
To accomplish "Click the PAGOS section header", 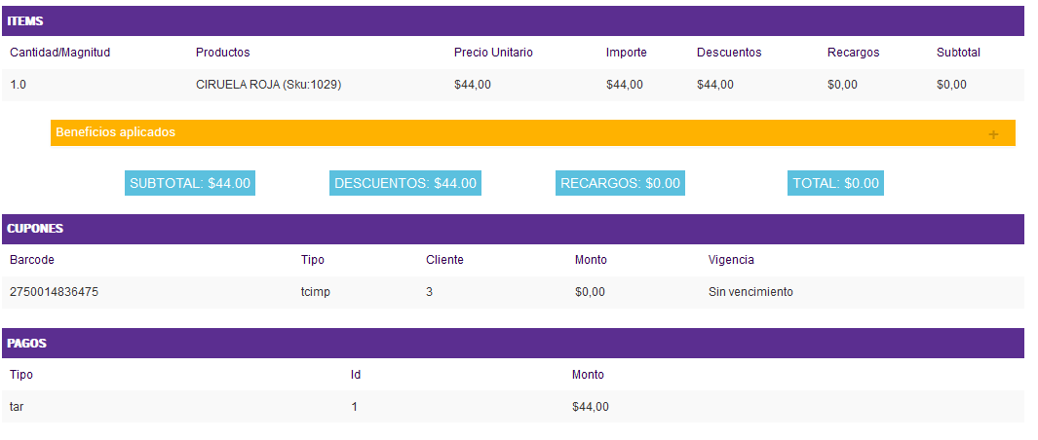I will pyautogui.click(x=513, y=344).
